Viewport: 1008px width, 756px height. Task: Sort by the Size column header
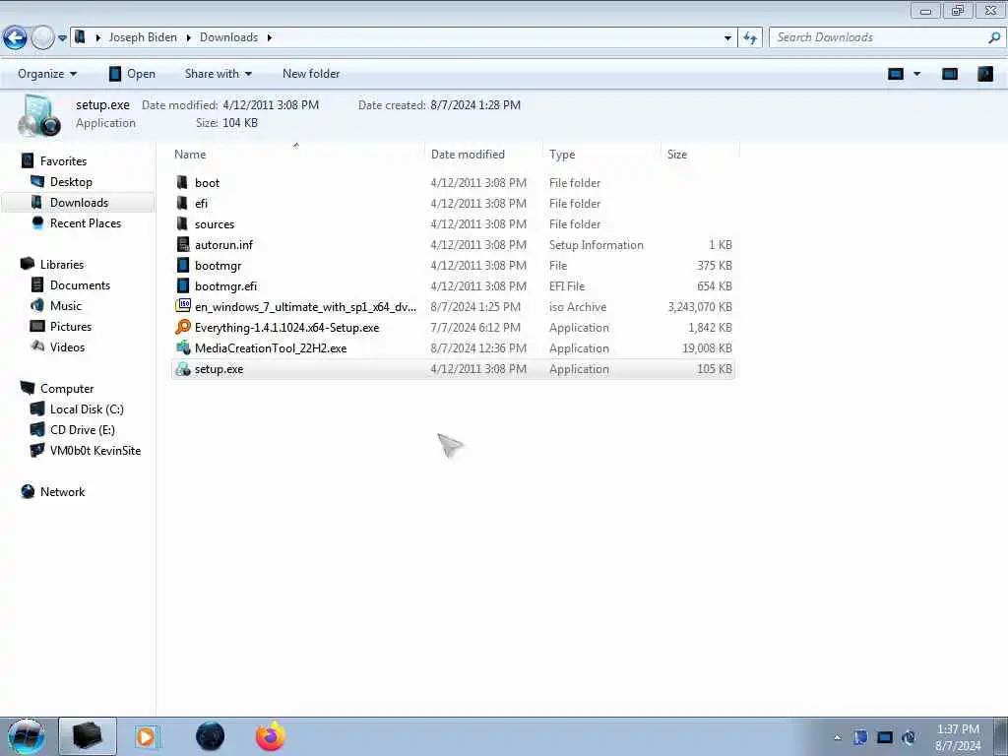pos(677,155)
